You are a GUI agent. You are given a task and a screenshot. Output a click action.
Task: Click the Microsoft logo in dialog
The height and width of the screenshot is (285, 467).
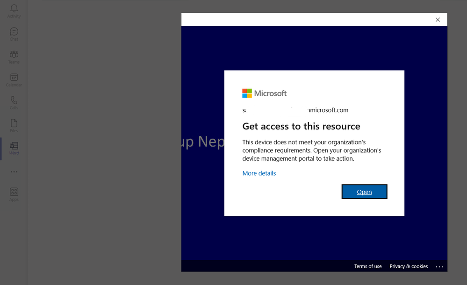coord(264,93)
